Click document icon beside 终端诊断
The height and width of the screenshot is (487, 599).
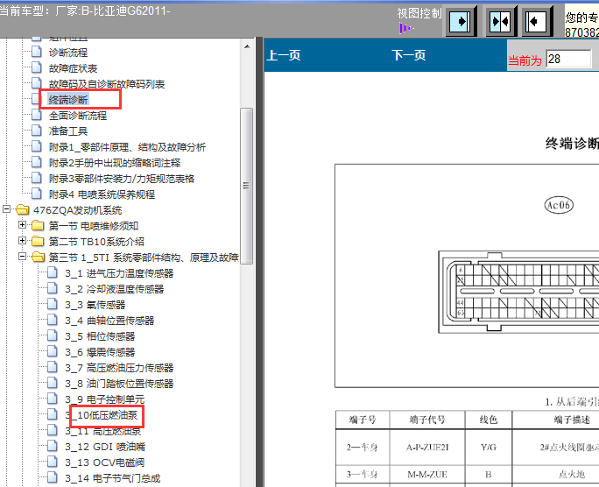36,99
